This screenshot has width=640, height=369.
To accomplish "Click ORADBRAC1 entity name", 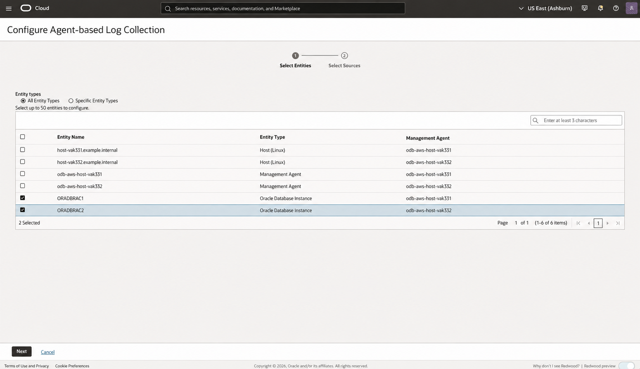I will pyautogui.click(x=70, y=198).
